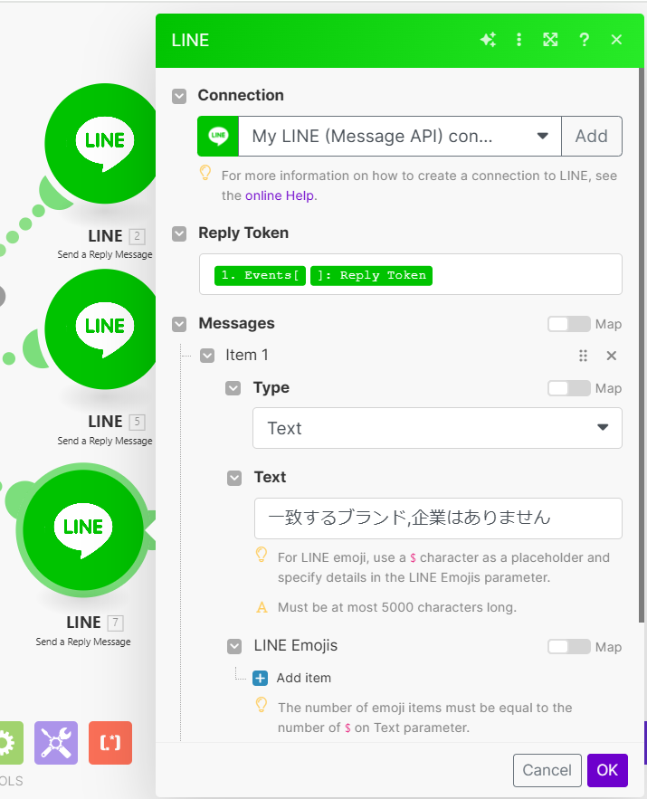This screenshot has height=799, width=647.
Task: Collapse the LINE Emojis section
Action: (x=234, y=647)
